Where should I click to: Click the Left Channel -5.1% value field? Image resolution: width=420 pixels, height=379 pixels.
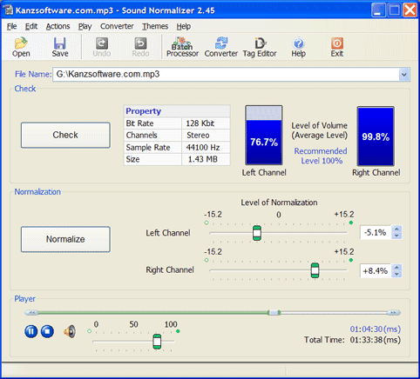(376, 232)
